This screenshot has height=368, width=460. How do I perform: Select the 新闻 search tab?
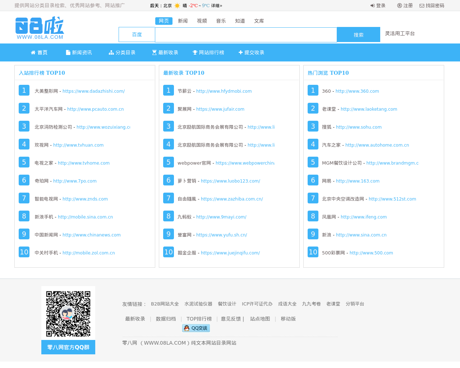183,21
